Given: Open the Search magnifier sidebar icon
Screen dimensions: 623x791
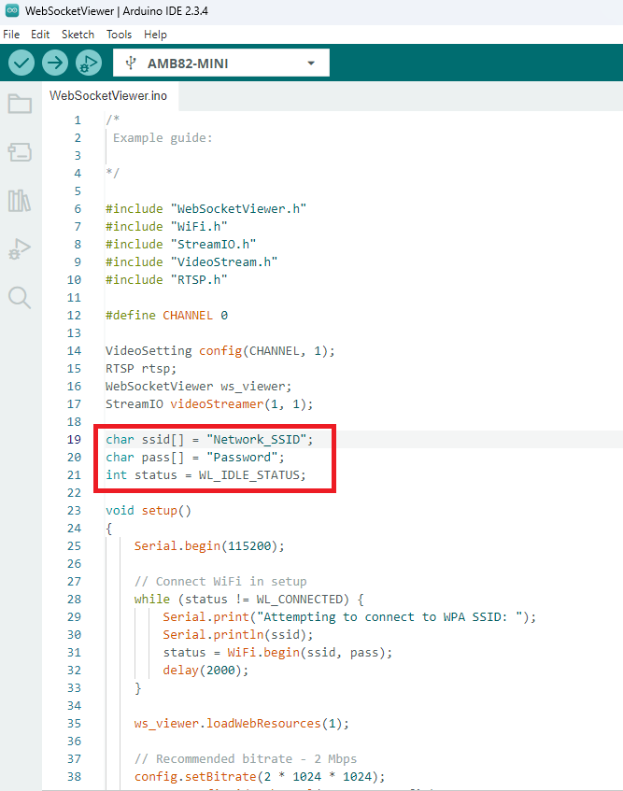Looking at the screenshot, I should pyautogui.click(x=20, y=298).
